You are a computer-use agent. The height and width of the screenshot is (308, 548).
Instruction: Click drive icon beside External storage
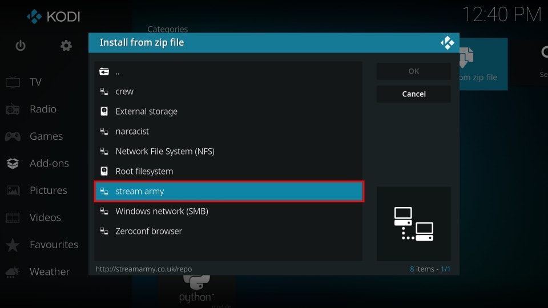pyautogui.click(x=104, y=111)
